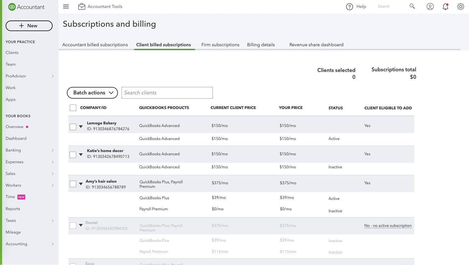Screen dimensions: 469x265
Task: Click the 'No - no active subscription' link
Action: (388, 226)
